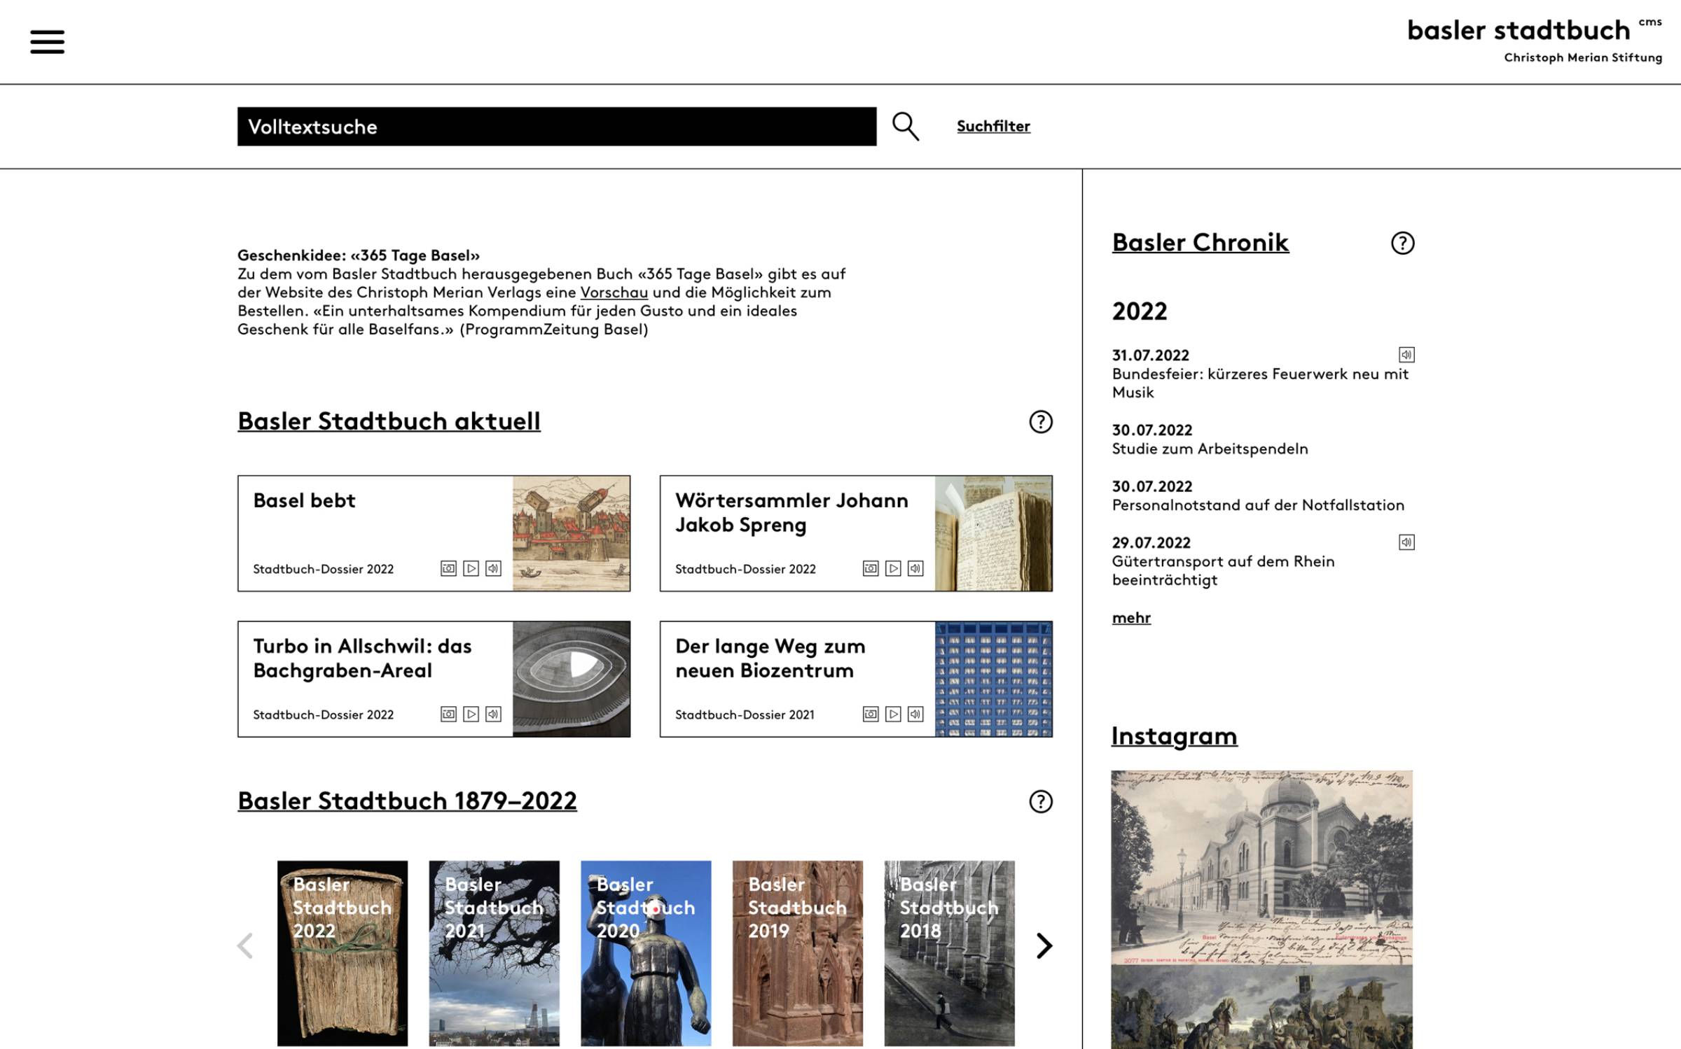
Task: Click the old manuscript book thumbnail
Action: pyautogui.click(x=993, y=533)
